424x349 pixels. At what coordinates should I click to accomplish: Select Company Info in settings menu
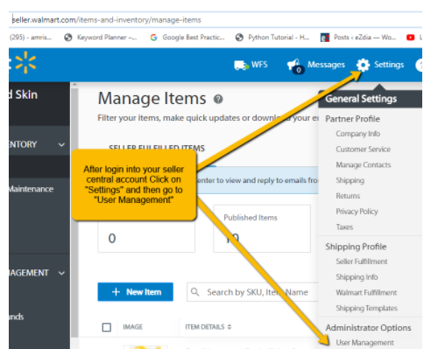pos(357,134)
